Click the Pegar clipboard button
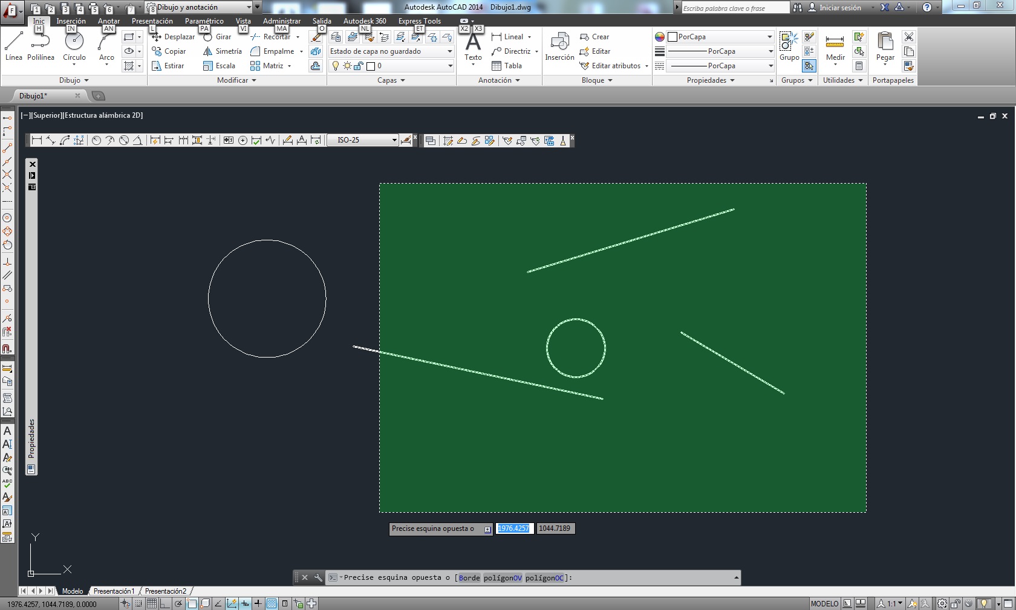 [x=885, y=48]
